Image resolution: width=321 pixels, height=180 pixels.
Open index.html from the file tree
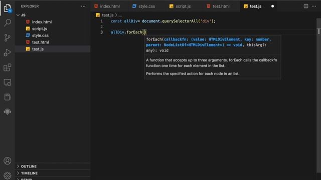[x=42, y=22]
